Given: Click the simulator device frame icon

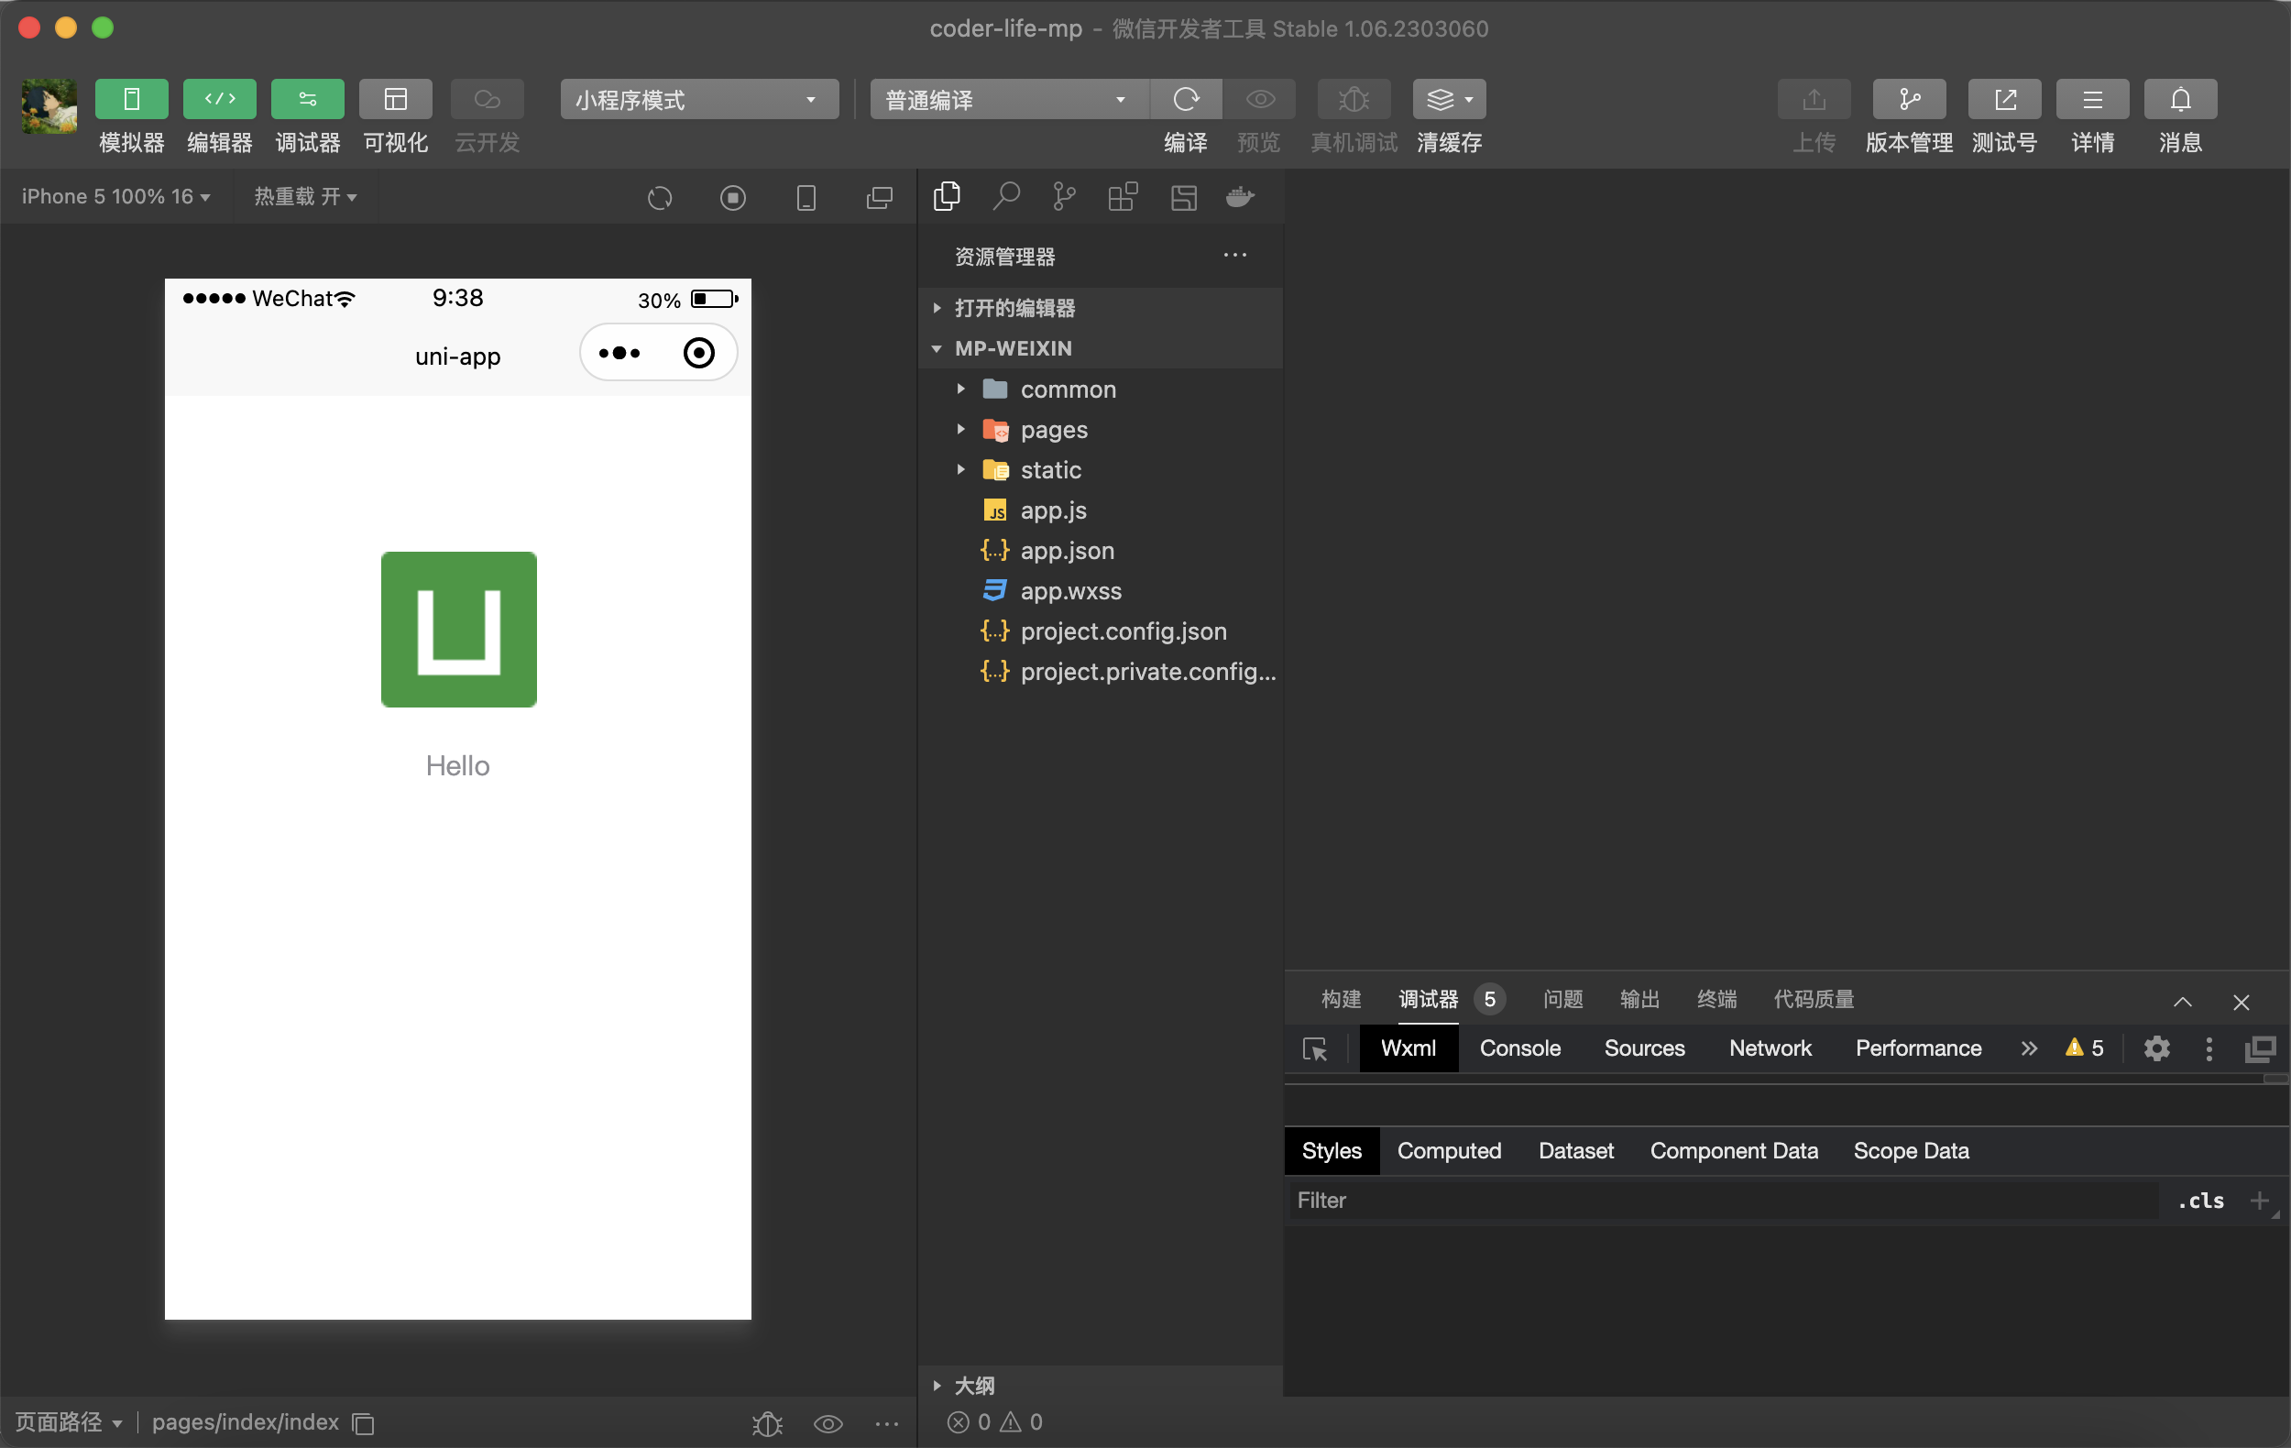Looking at the screenshot, I should tap(806, 198).
